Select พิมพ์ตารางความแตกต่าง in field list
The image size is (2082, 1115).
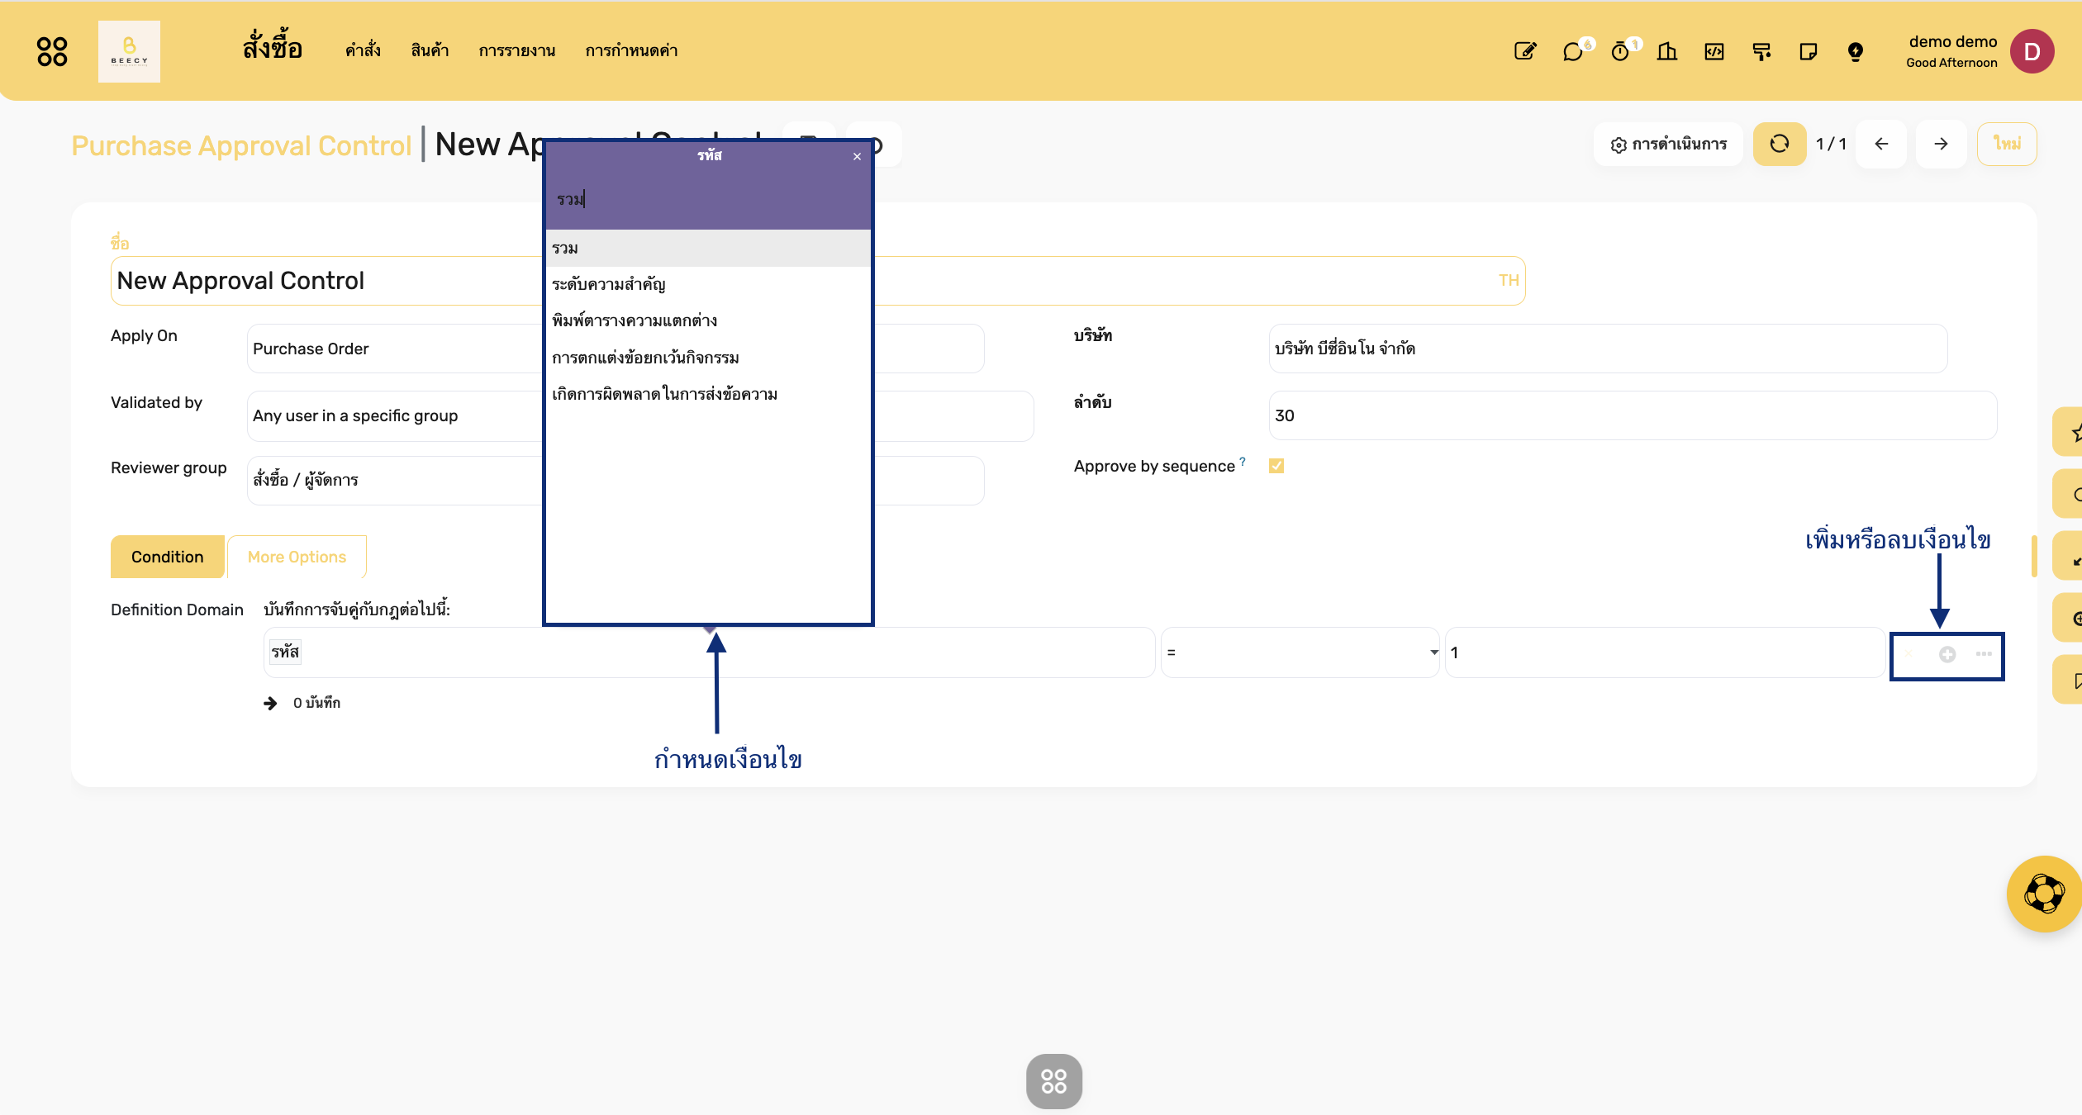(708, 320)
